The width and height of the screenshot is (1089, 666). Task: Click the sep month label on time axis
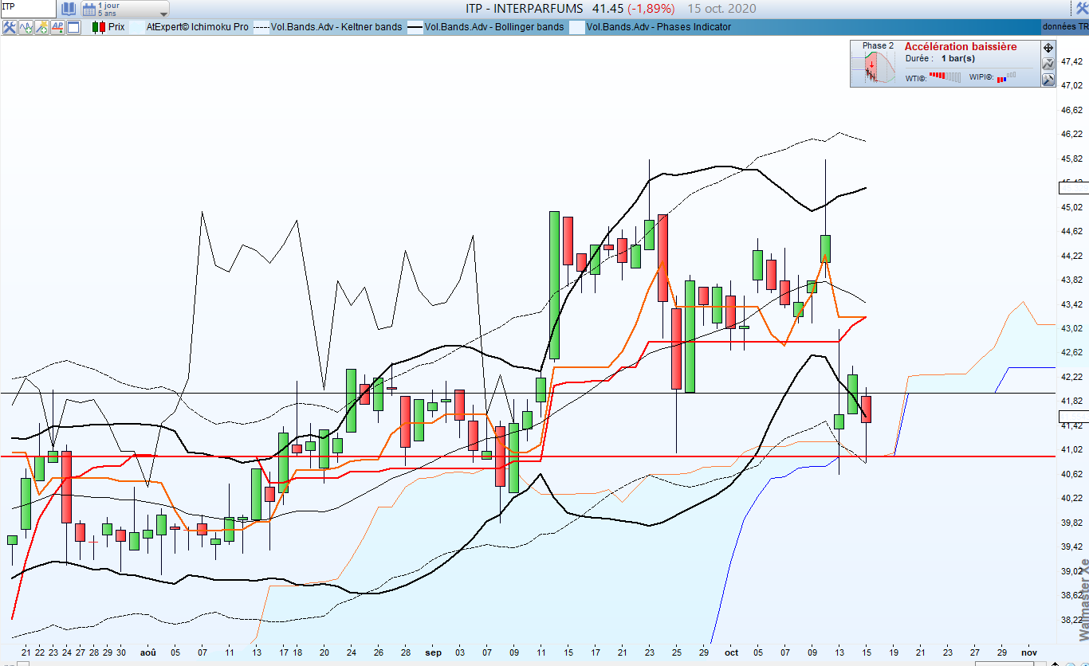point(433,652)
